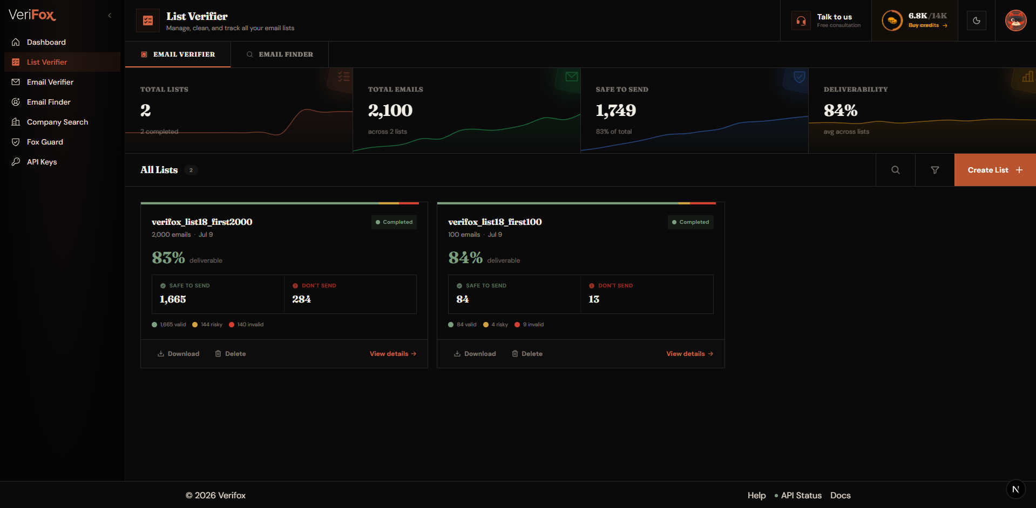Click the 84 Safe to Send value
Screen dimensions: 1036x508
click(x=463, y=299)
